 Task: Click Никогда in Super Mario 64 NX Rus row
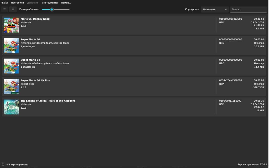click(259, 84)
